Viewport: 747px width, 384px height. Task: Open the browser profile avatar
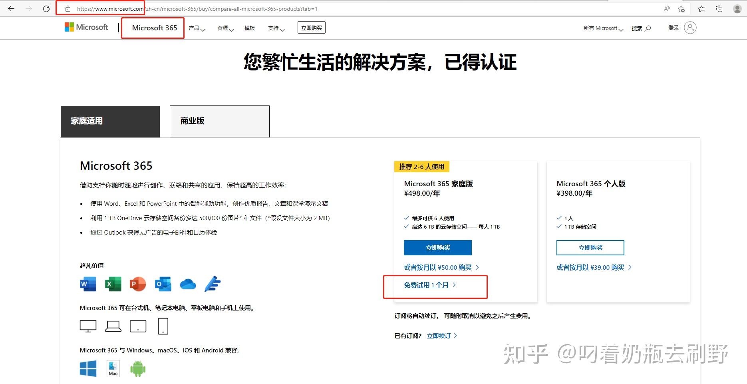737,8
